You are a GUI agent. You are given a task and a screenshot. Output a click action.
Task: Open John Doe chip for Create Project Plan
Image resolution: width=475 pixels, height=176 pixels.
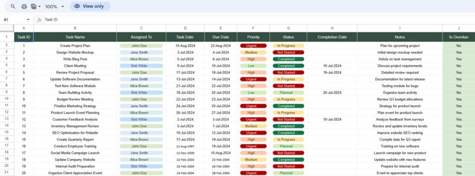click(x=141, y=46)
